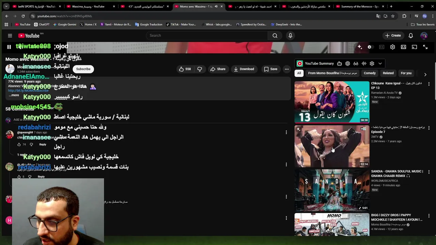Open the sparkle Ask AI button on the player
This screenshot has height=245, width=436.
coord(360,47)
